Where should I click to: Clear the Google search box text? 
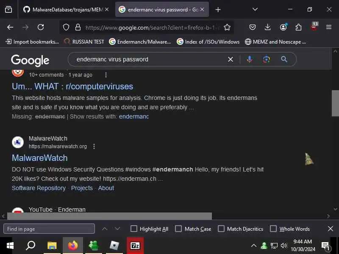(231, 59)
